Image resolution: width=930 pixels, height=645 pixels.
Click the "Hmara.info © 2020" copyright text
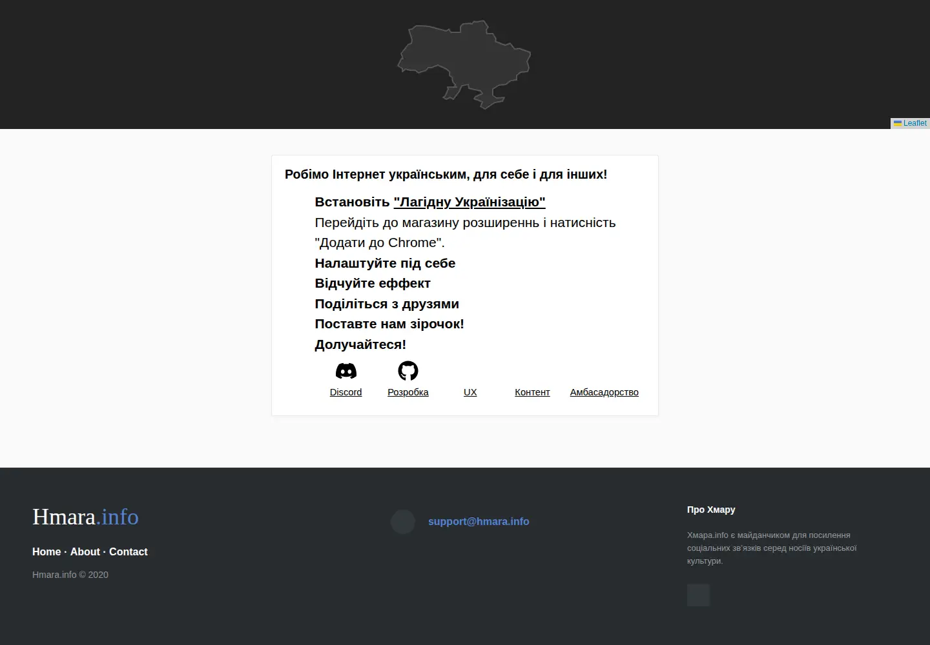(x=70, y=575)
